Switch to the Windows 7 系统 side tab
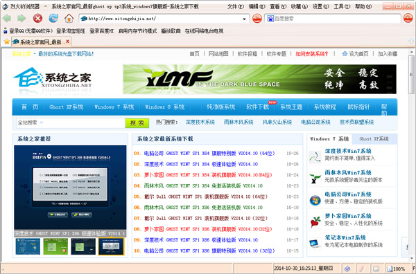The height and width of the screenshot is (274, 416). 329,139
